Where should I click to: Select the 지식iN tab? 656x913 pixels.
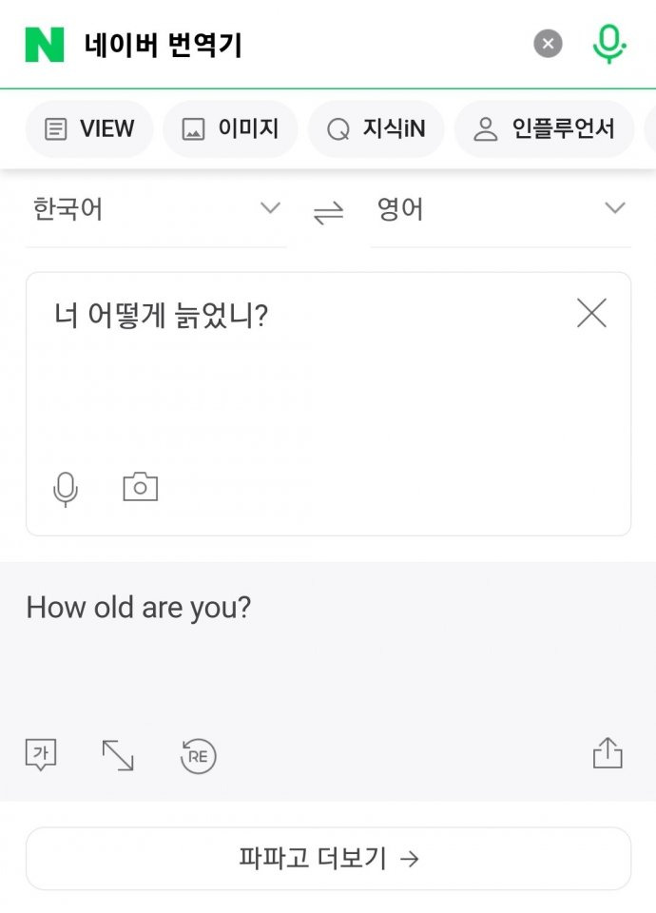pos(375,128)
